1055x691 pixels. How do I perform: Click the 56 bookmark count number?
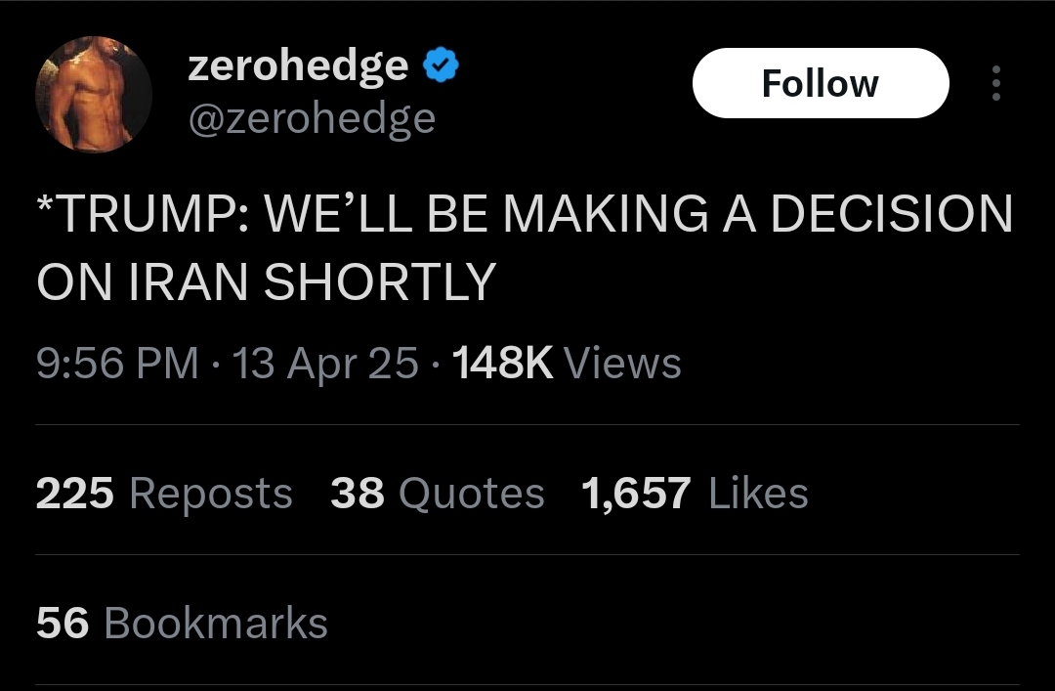tap(63, 624)
